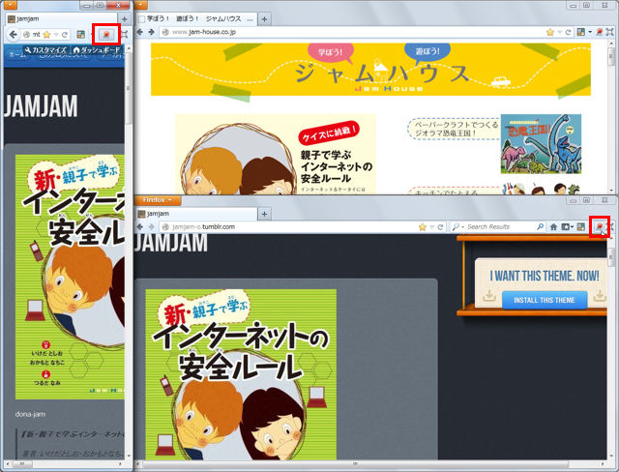Image resolution: width=619 pixels, height=472 pixels.
Task: Click the vertical scrollbar of the left jamjam window
Action: pos(128,252)
